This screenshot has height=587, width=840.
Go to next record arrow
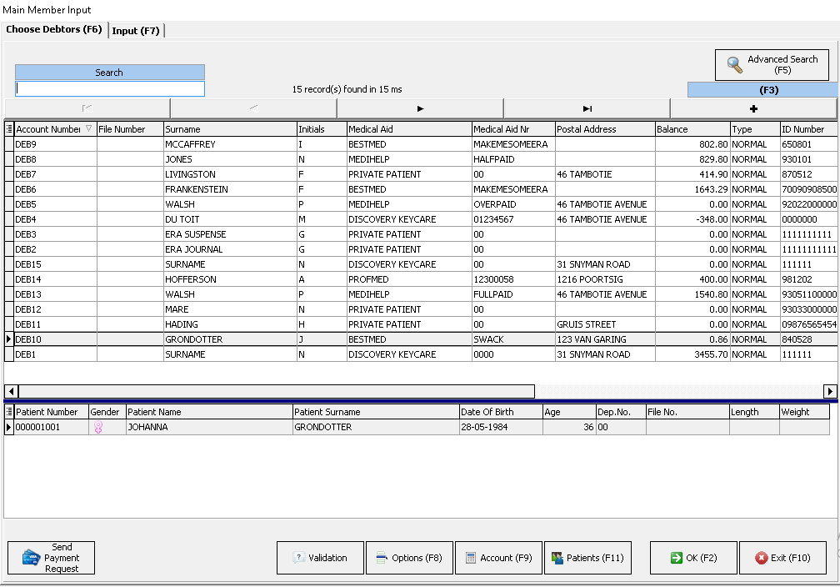pos(420,108)
